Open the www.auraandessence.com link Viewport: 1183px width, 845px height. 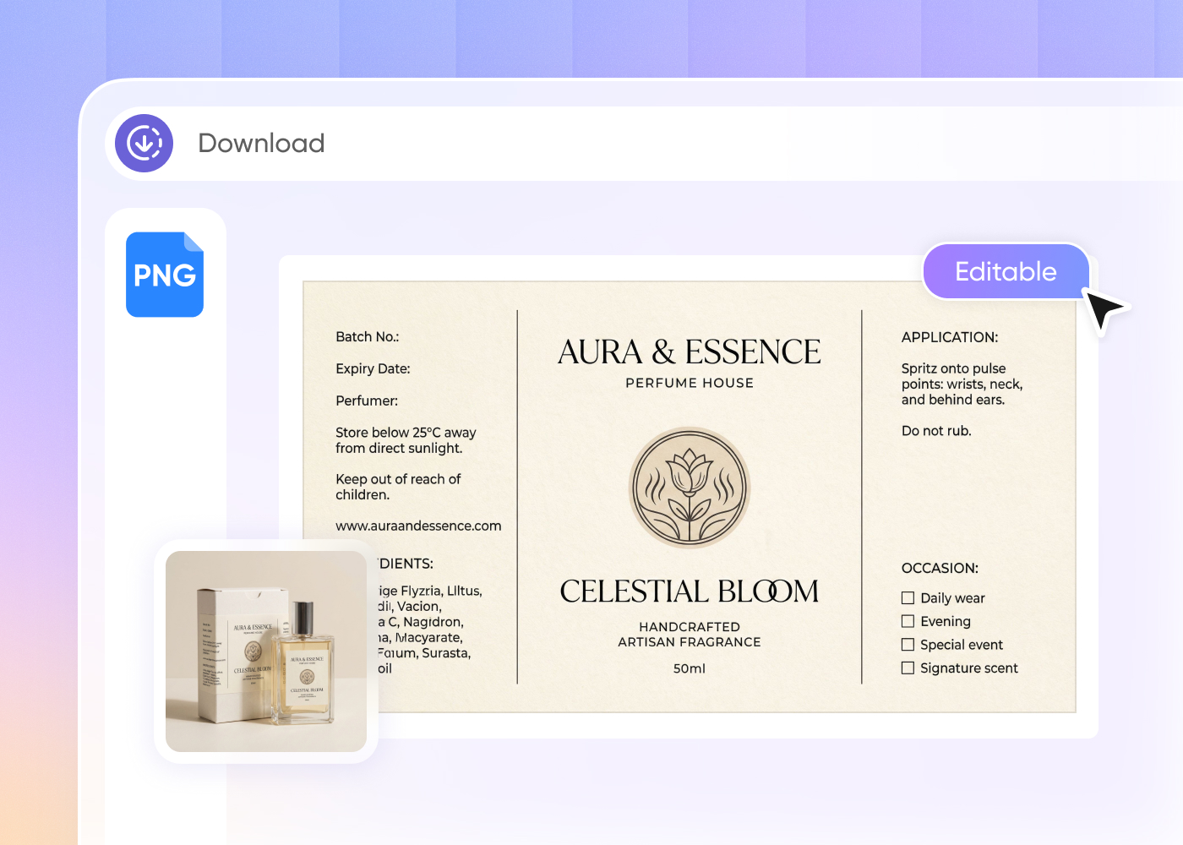[418, 525]
